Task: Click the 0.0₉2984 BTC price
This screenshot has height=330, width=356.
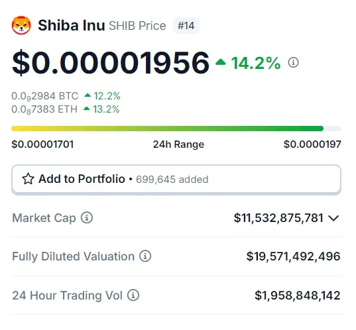Action: click(x=44, y=96)
